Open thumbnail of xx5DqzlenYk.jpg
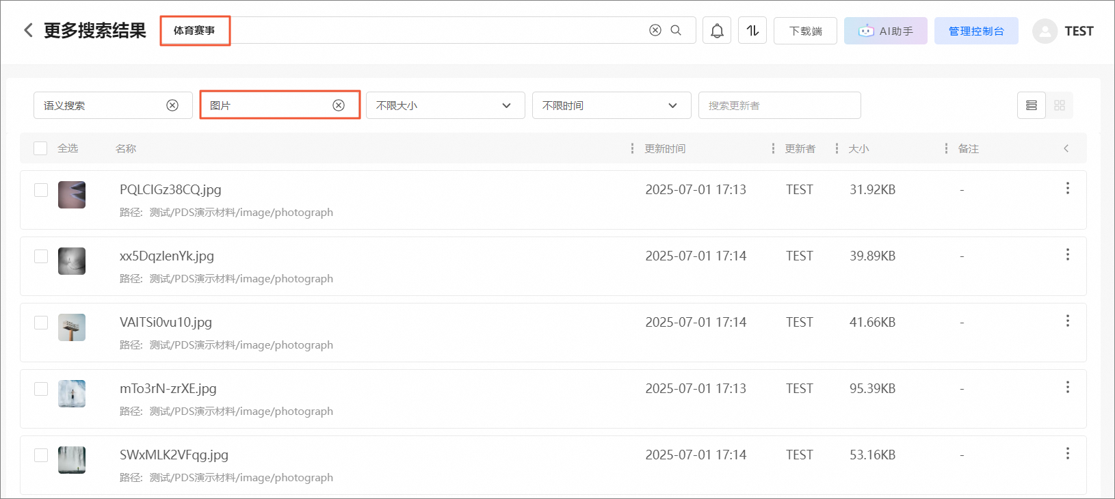 click(72, 261)
